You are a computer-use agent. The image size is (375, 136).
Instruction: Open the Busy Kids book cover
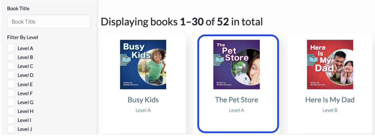[x=143, y=65]
